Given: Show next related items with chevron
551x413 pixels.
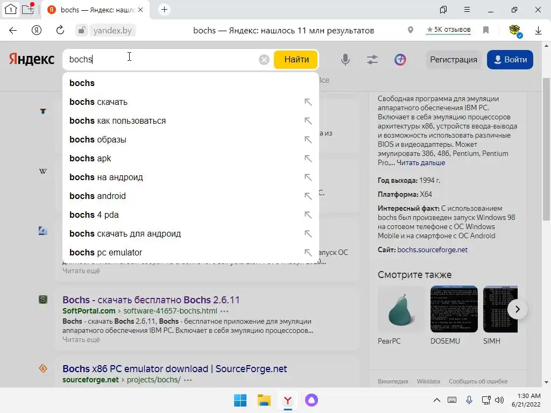Looking at the screenshot, I should (517, 309).
